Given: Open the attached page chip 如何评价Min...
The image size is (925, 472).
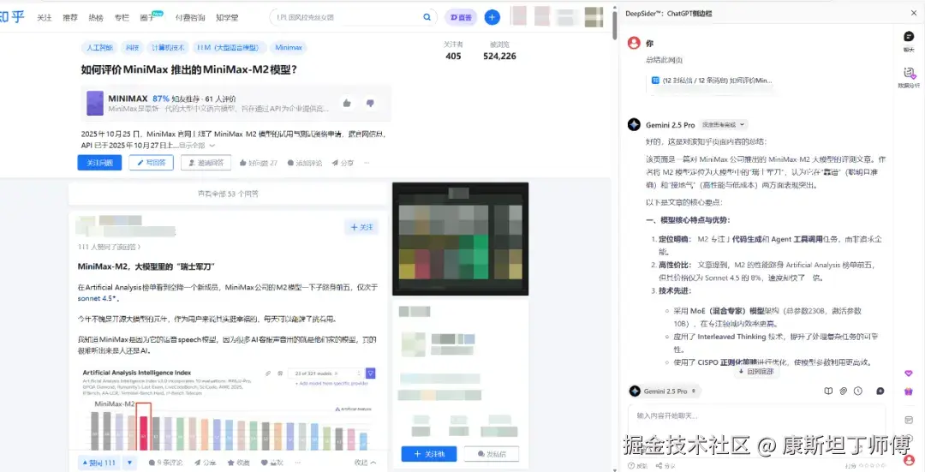Looking at the screenshot, I should 712,81.
